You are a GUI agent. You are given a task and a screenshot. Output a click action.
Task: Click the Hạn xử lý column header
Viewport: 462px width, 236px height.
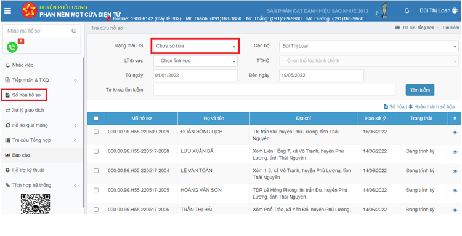point(375,119)
